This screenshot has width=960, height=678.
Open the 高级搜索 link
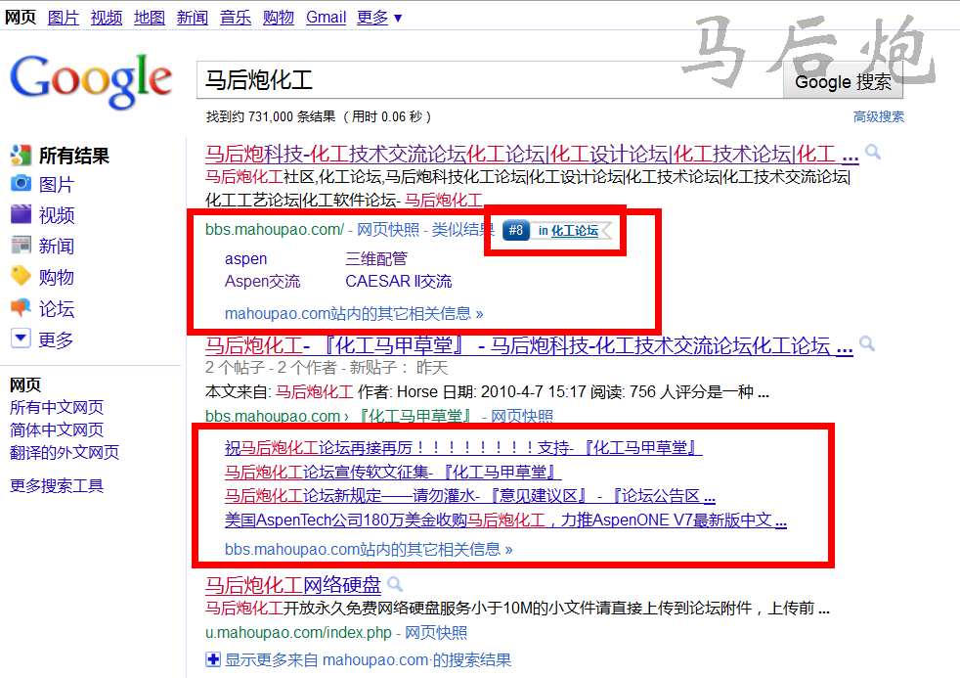tap(879, 116)
